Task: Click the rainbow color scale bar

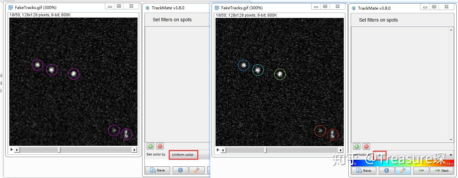Action: click(402, 162)
